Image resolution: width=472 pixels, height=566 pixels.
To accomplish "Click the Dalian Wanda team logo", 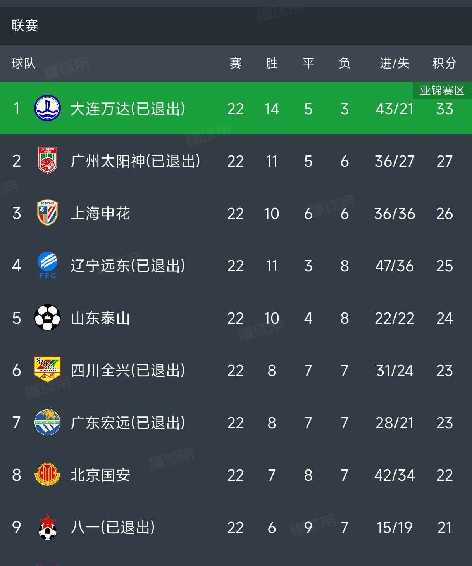I will tap(47, 108).
